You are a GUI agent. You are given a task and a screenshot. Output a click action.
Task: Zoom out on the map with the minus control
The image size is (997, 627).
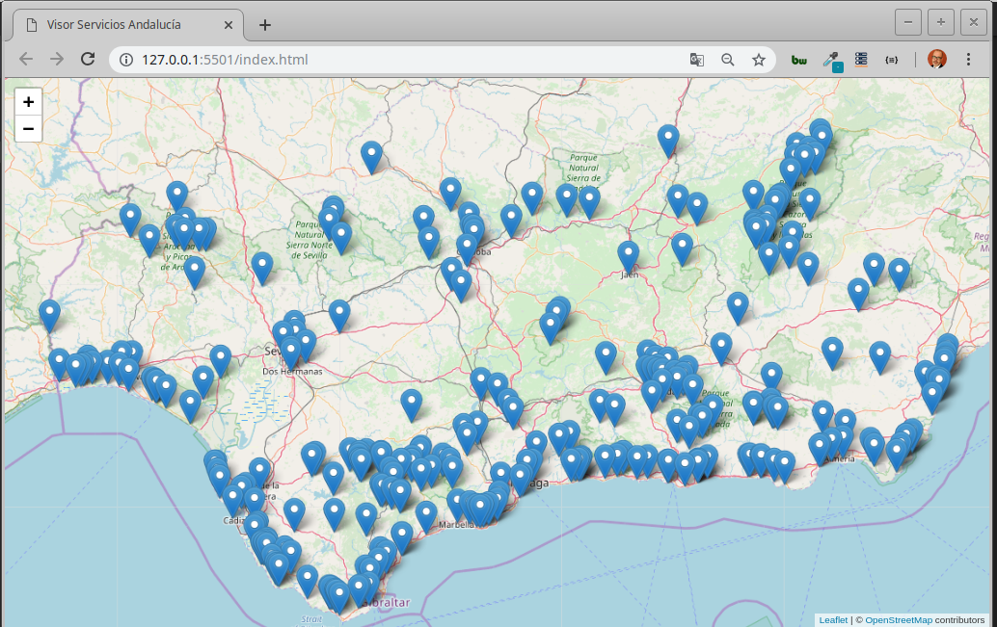(x=28, y=128)
